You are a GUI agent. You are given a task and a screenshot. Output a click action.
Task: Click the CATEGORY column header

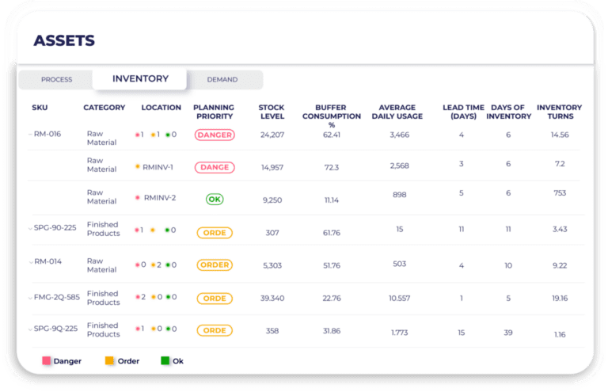point(104,108)
